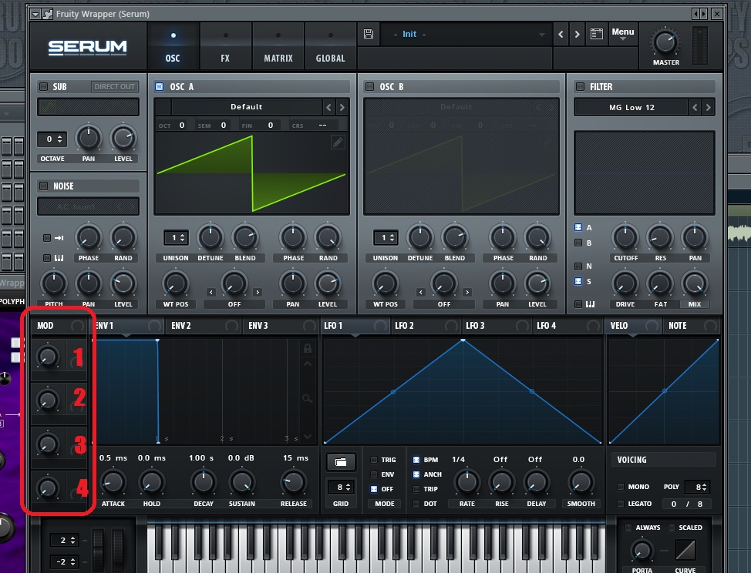Screen dimensions: 751x573
Task: Select previous filter type arrow
Action: (695, 108)
